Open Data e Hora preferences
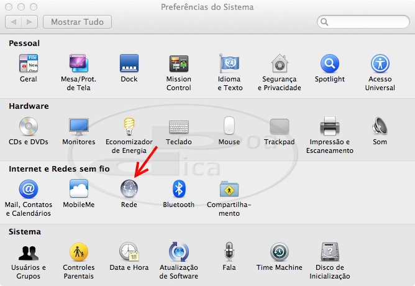 (x=129, y=252)
